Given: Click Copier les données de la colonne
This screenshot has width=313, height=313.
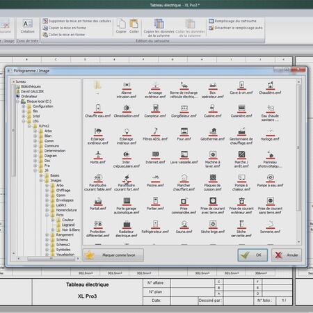Looking at the screenshot, I should [x=159, y=28].
